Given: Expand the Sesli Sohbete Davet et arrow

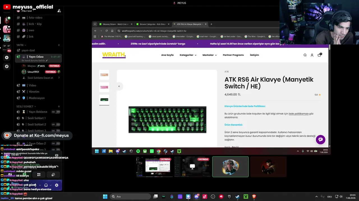Looking at the screenshot, I should click(x=59, y=78).
